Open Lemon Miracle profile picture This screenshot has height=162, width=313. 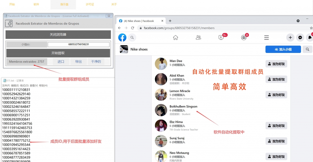[161, 95]
